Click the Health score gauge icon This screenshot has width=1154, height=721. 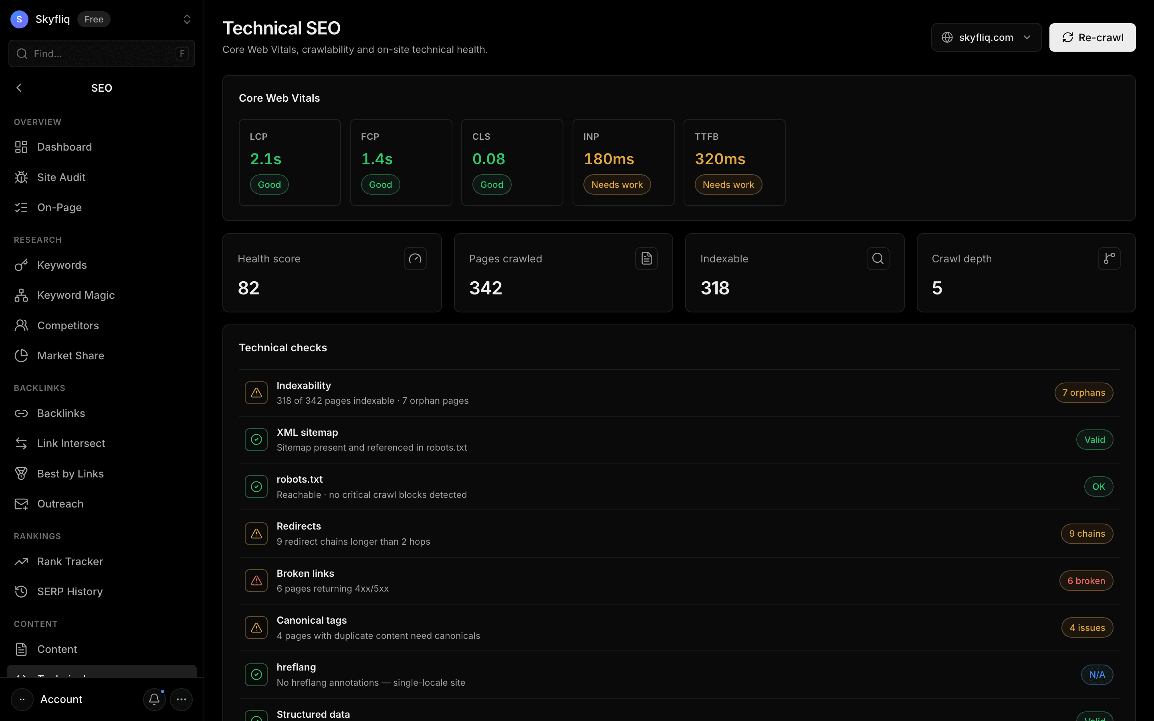[415, 258]
